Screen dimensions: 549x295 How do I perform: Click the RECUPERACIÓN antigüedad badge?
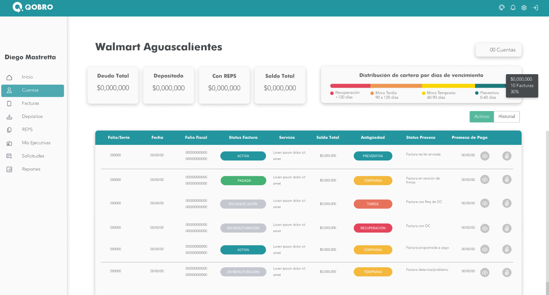click(x=373, y=228)
